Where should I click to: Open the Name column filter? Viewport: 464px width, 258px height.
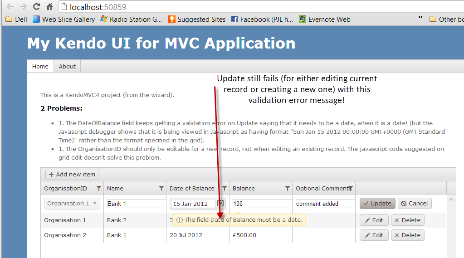pyautogui.click(x=161, y=188)
